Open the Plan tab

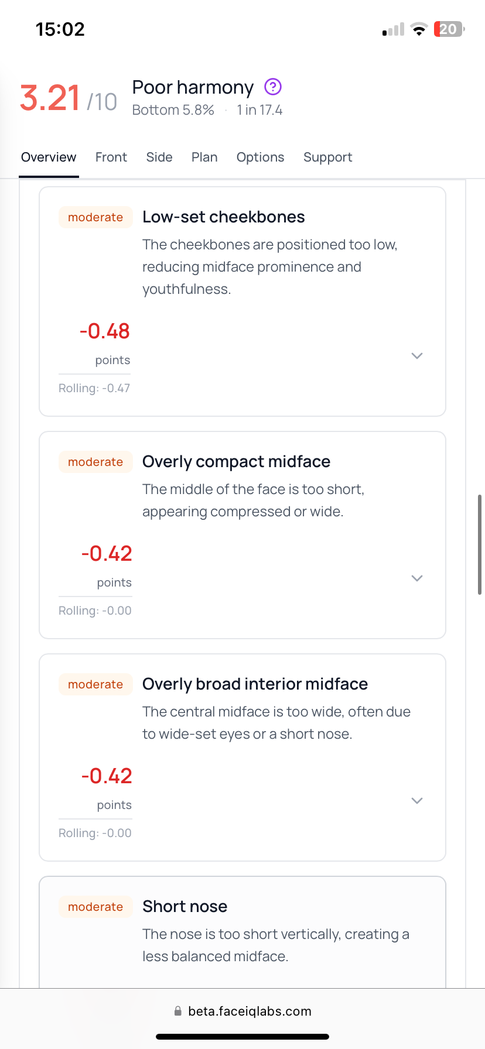coord(204,157)
